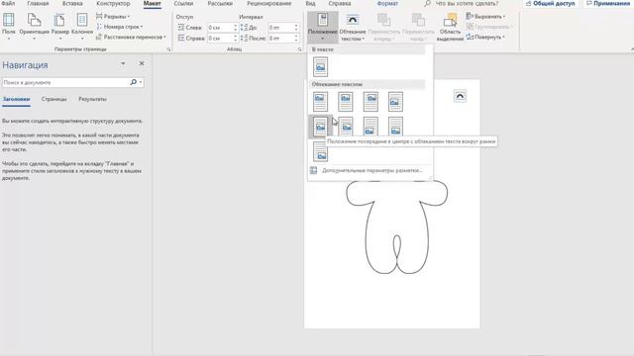
Task: Click the До spacing before field
Action: [281, 28]
